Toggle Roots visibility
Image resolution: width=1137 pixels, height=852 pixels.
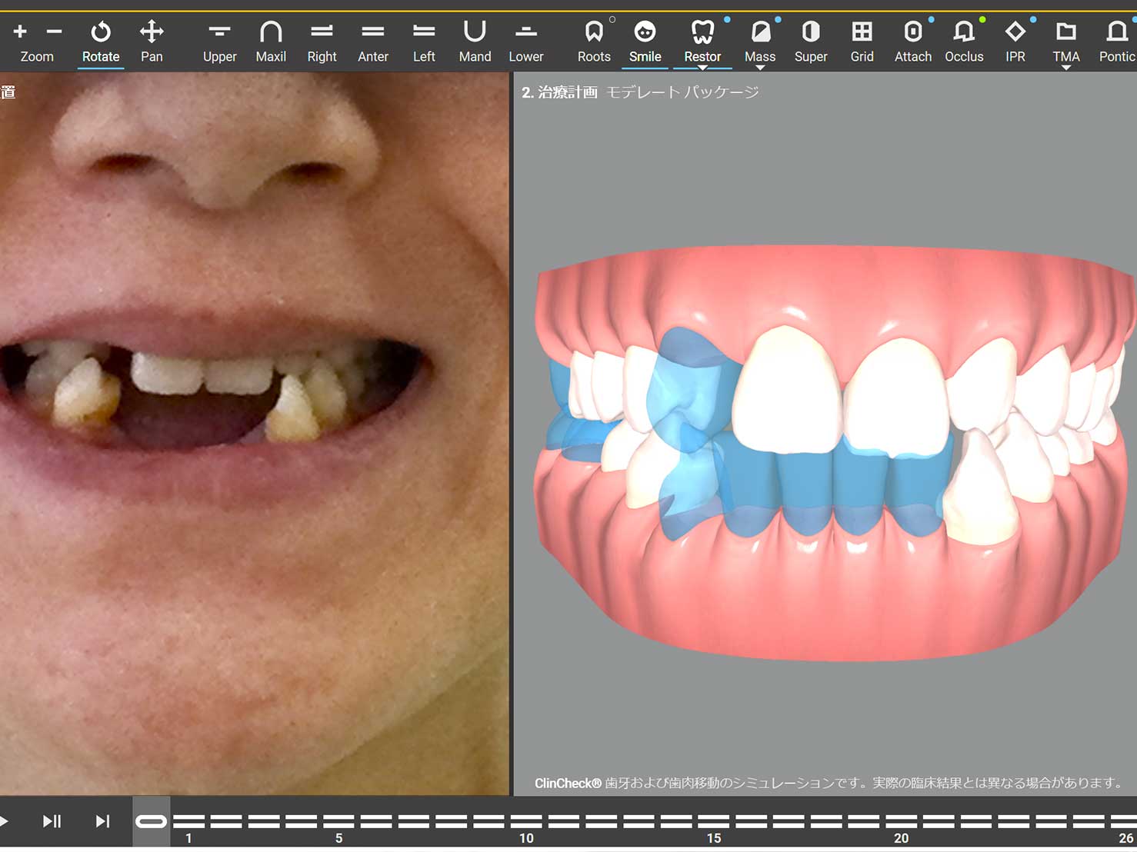[x=593, y=42]
